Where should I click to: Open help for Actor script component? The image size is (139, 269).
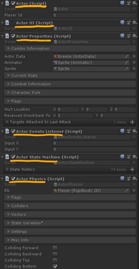pos(122,3)
